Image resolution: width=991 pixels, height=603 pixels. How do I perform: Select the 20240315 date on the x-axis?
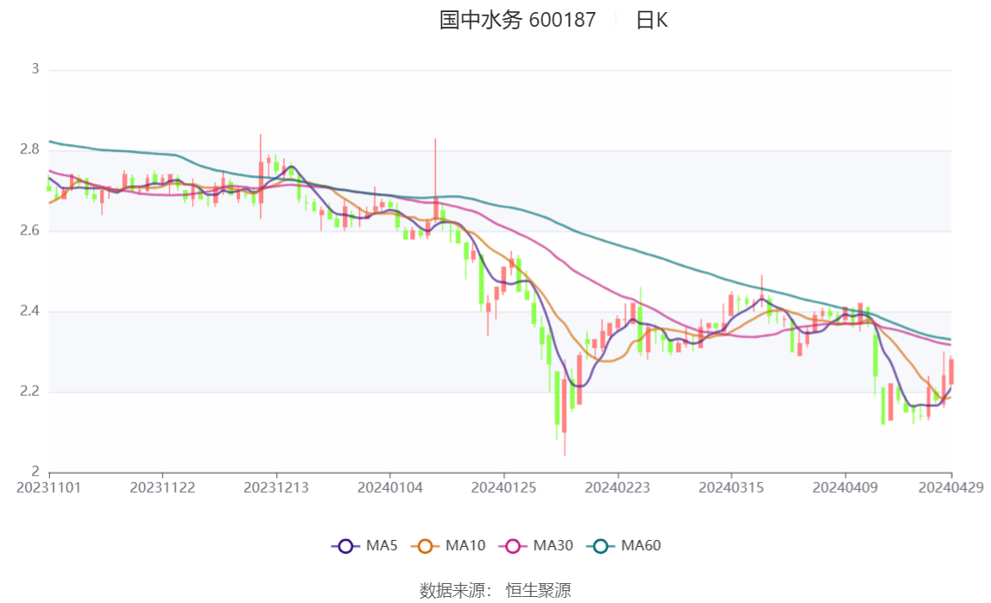(730, 487)
